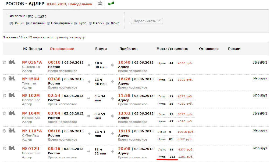
Task: Open Маршрут link for train 450Й
Action: tap(260, 79)
